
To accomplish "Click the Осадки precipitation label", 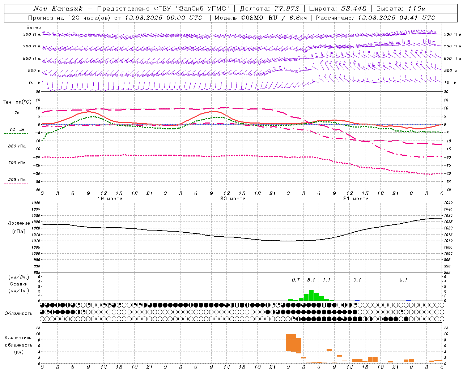I will tap(19, 284).
